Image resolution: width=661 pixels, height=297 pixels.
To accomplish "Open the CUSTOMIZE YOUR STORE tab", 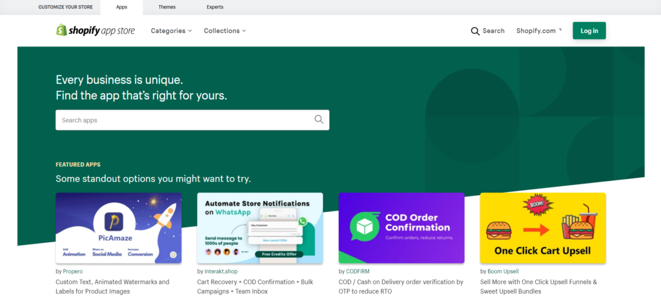I will [x=65, y=7].
